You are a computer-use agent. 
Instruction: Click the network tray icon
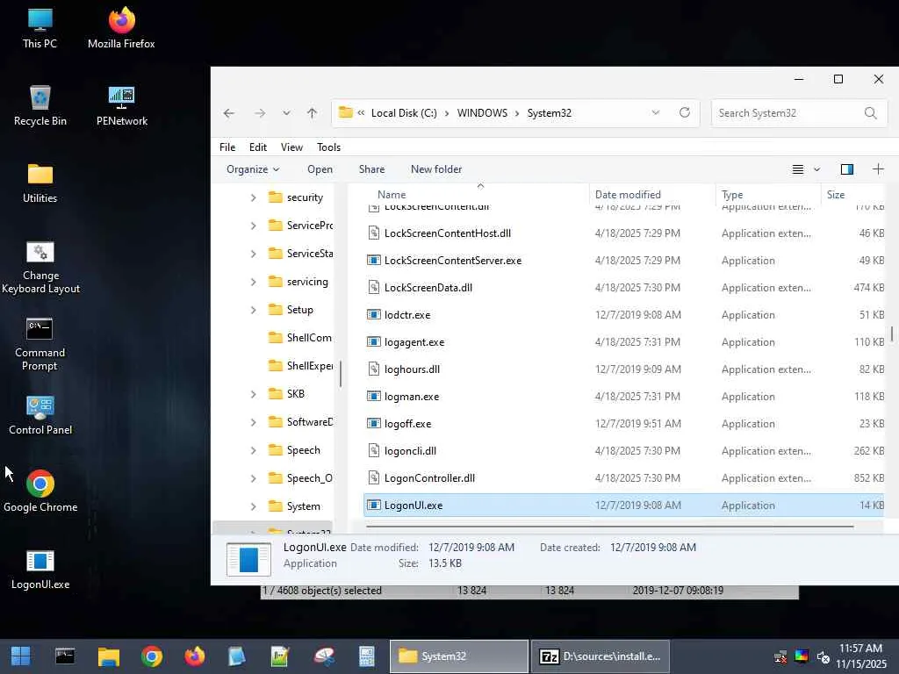tap(780, 656)
